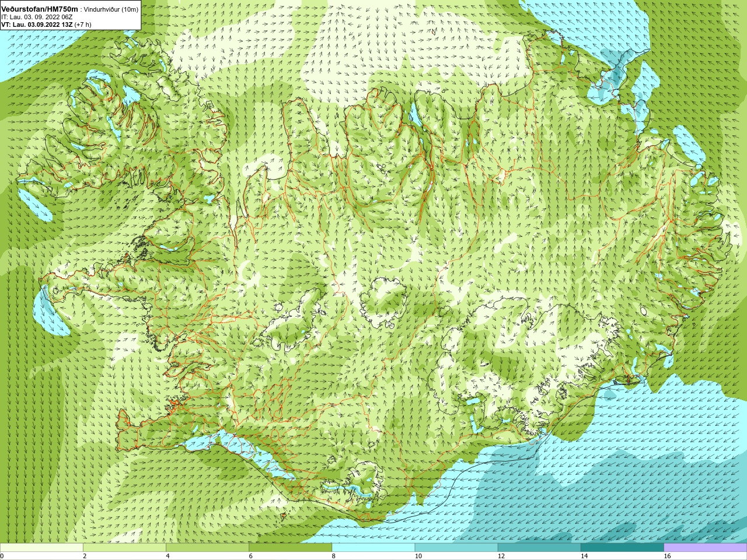Viewport: 747px width, 560px height.
Task: Click the legend value '0'
Action: point(2,556)
